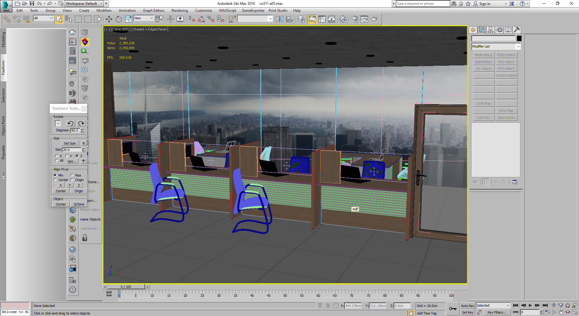Click Save File in quick access toolbar
The width and height of the screenshot is (579, 316).
[x=32, y=4]
